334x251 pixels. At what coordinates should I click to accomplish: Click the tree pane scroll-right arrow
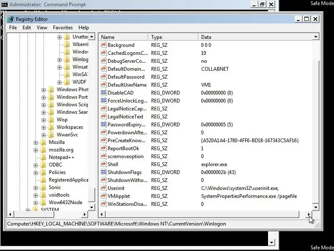pos(85,214)
